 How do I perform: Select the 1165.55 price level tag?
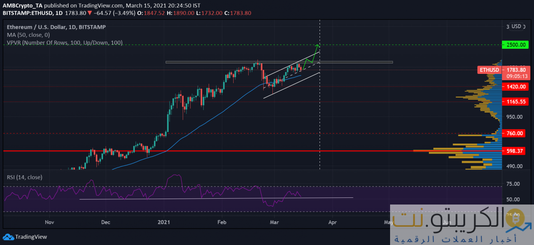[x=516, y=101]
